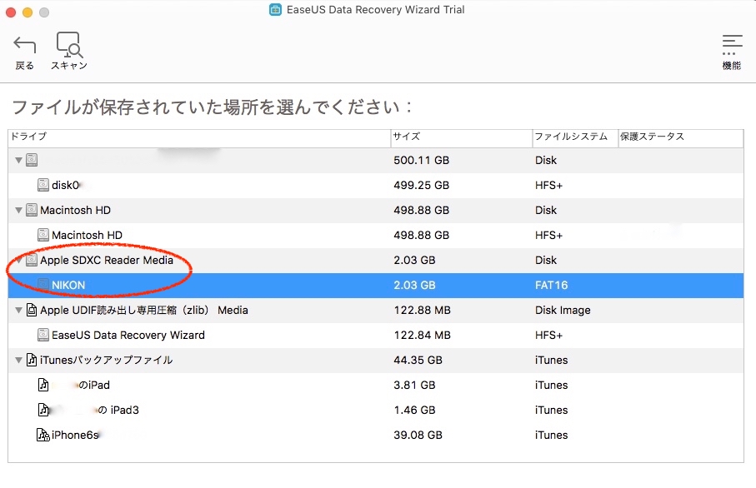Collapse the Macintosh HD disk group
This screenshot has height=488, width=756.
click(x=18, y=211)
